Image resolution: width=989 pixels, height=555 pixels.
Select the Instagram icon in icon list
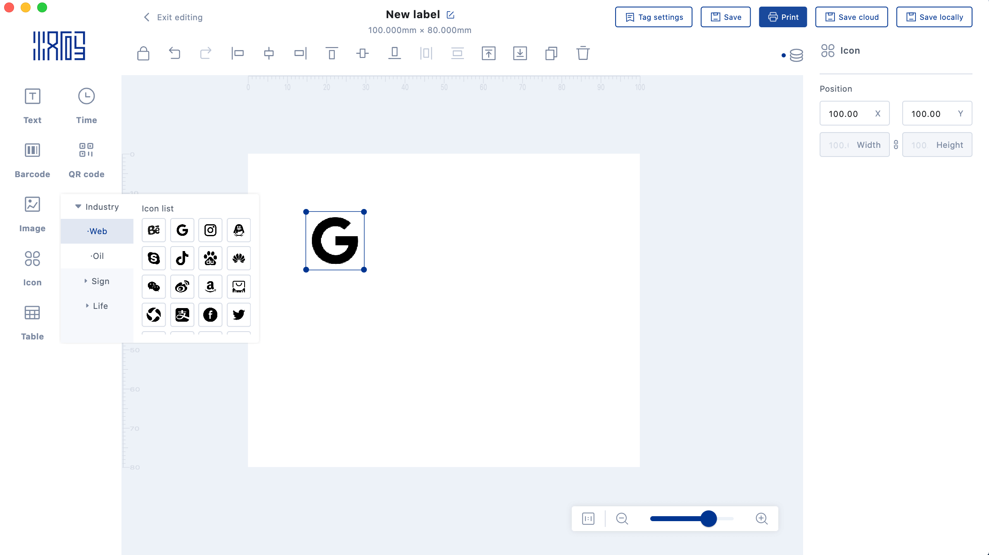(210, 230)
